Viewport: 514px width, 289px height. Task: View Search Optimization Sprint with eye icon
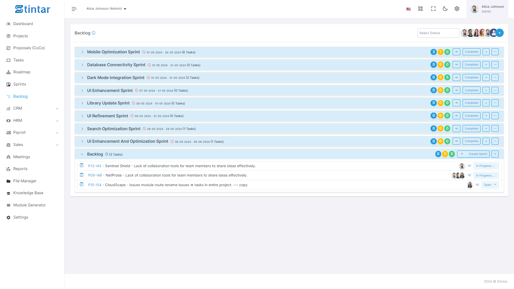456,129
